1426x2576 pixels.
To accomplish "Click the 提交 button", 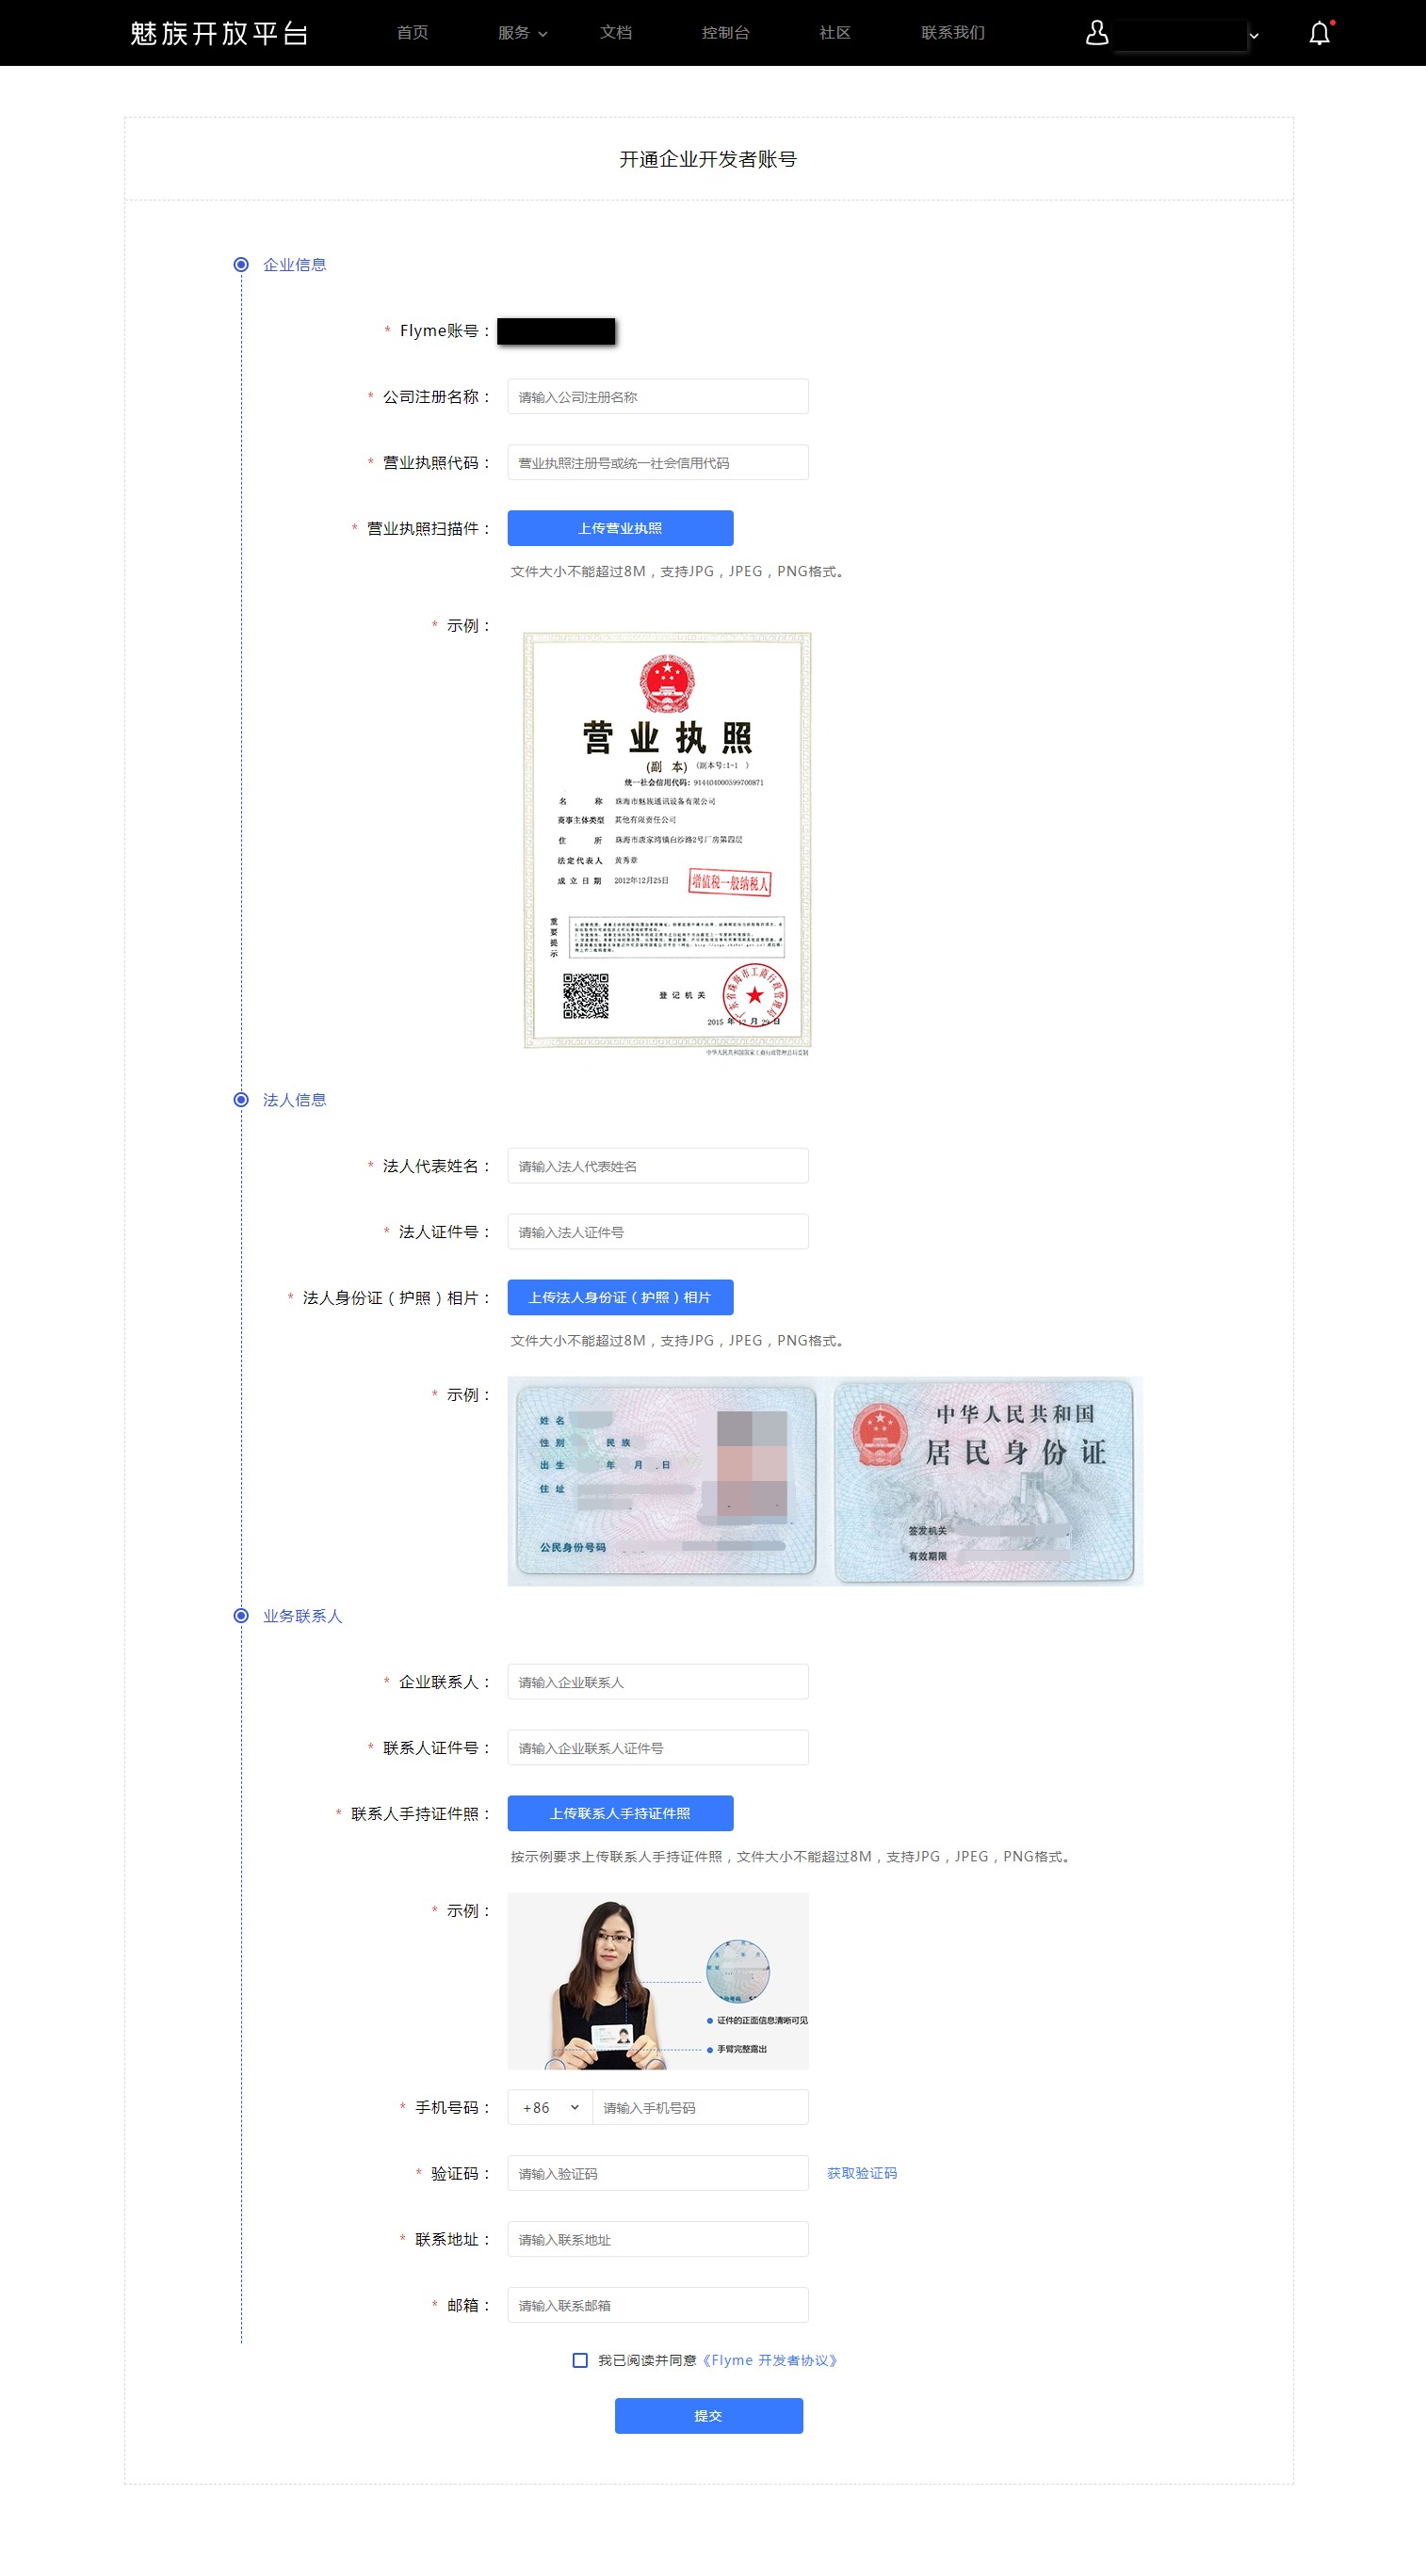I will (x=708, y=2415).
